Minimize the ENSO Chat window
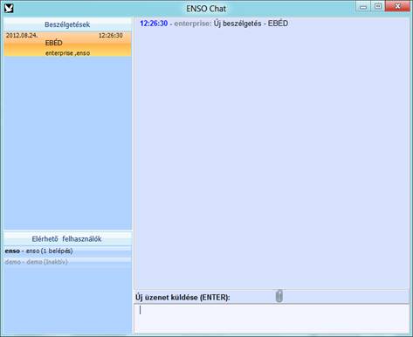 (363, 6)
